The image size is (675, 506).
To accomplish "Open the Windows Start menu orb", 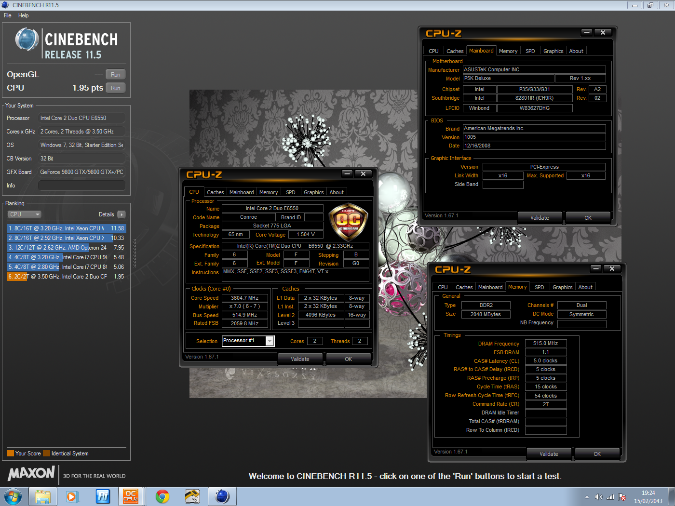I will pyautogui.click(x=13, y=496).
